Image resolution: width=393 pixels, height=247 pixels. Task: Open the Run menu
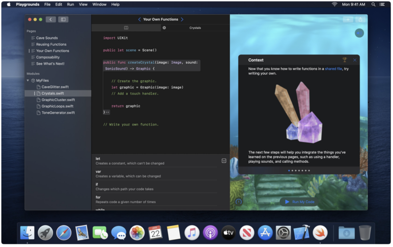tap(71, 4)
